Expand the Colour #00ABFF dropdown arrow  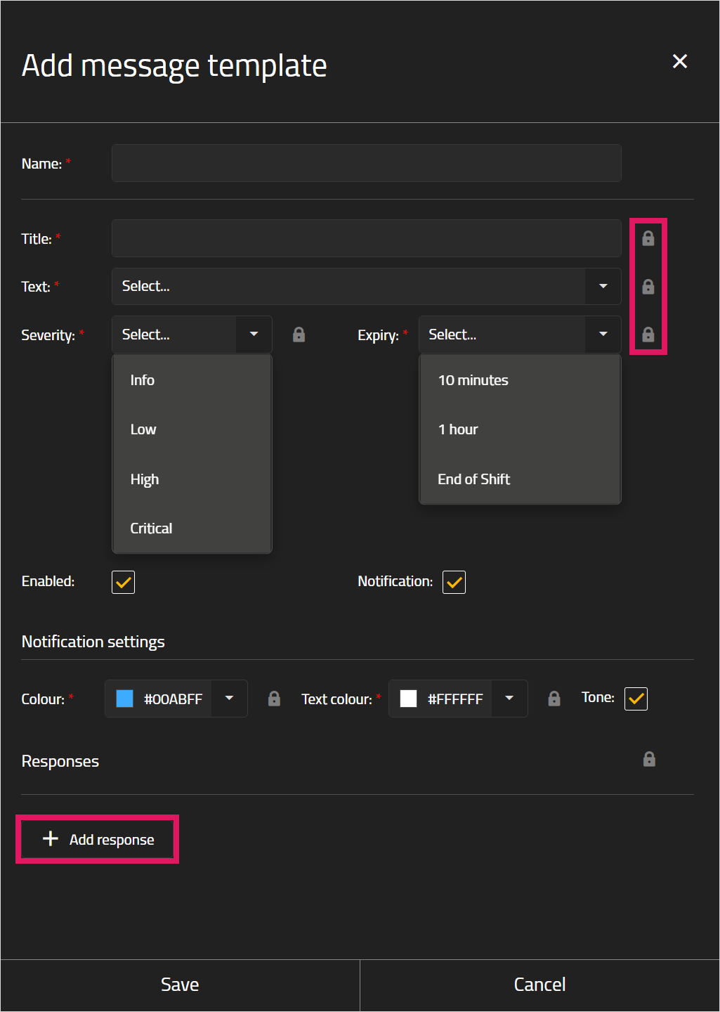(229, 699)
